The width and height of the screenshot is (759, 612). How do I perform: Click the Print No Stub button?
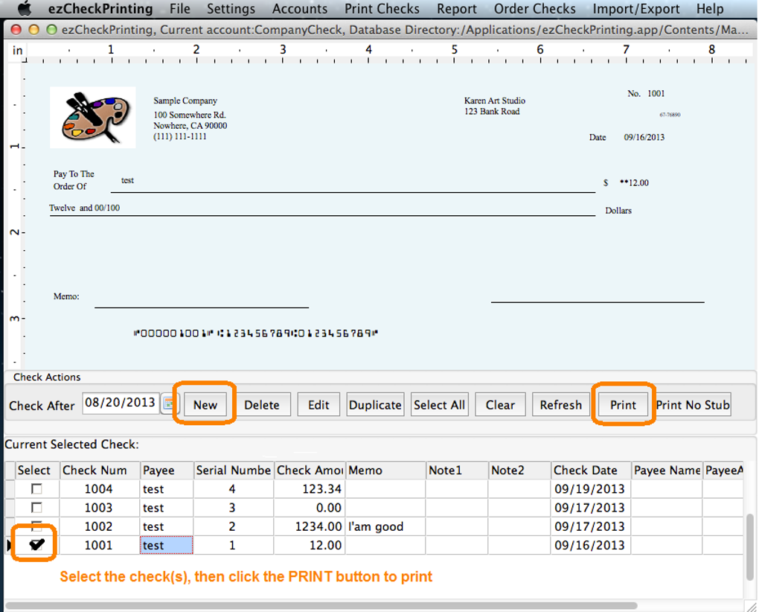(693, 405)
